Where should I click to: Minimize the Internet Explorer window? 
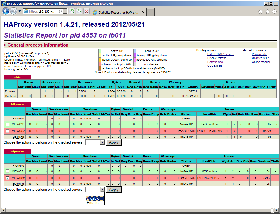pyautogui.click(x=266, y=3)
